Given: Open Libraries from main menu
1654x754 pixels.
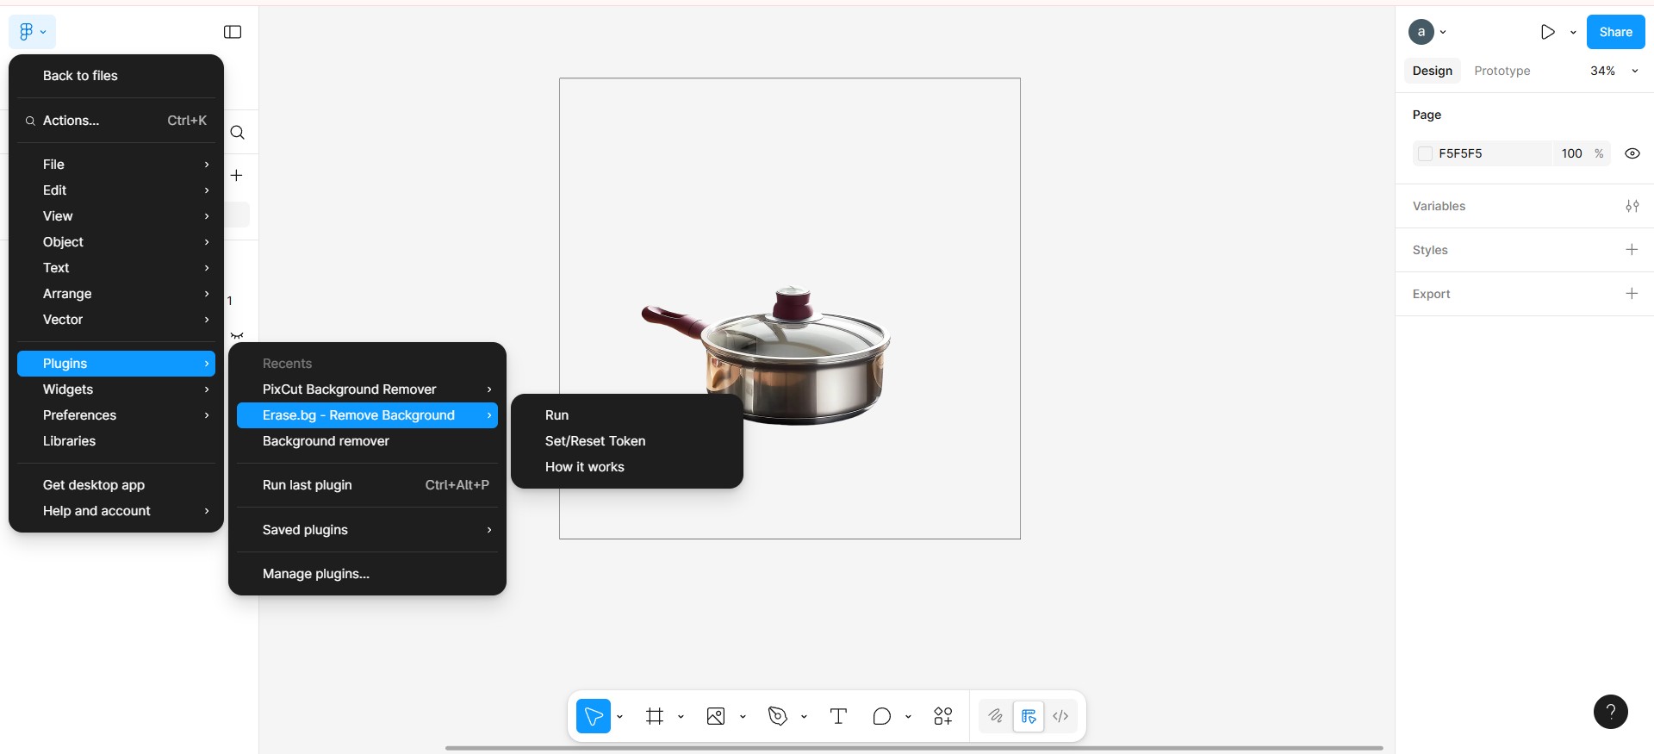Looking at the screenshot, I should 116,441.
